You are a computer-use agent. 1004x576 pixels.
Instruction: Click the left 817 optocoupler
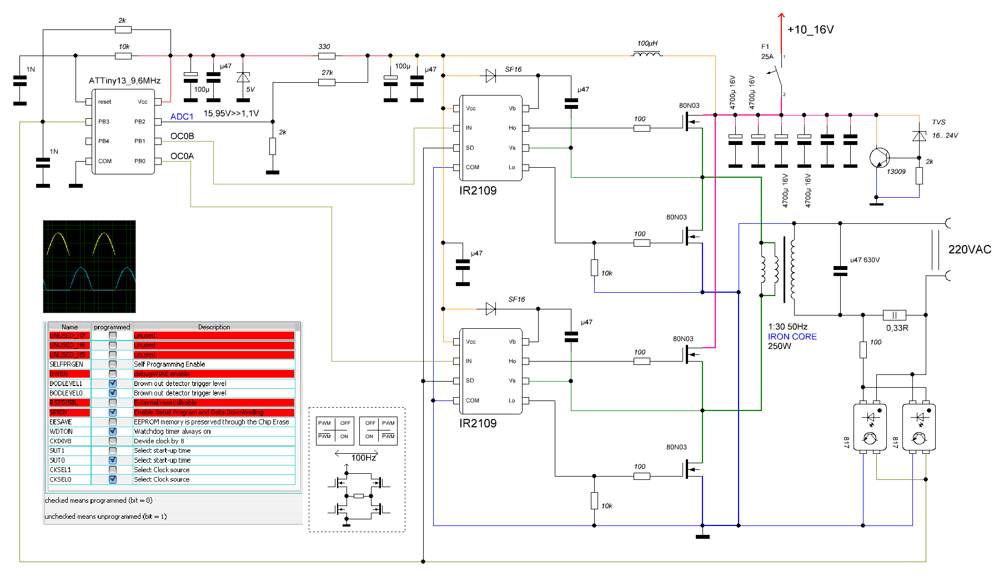click(x=870, y=427)
